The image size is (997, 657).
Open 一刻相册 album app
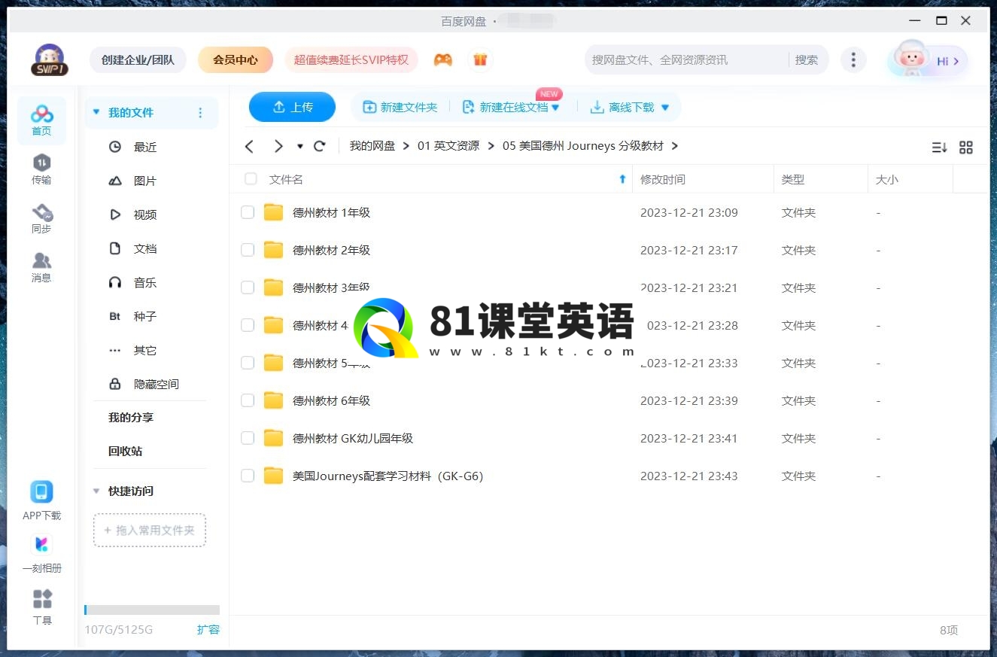[41, 553]
